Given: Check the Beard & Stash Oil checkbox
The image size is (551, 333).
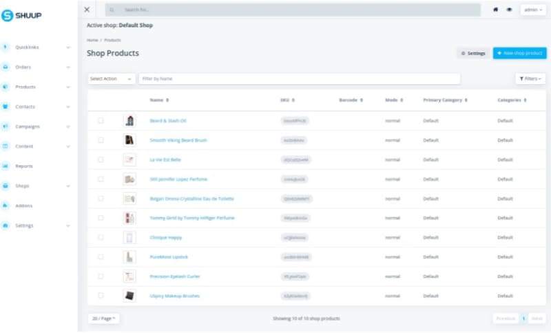Looking at the screenshot, I should click(x=101, y=121).
